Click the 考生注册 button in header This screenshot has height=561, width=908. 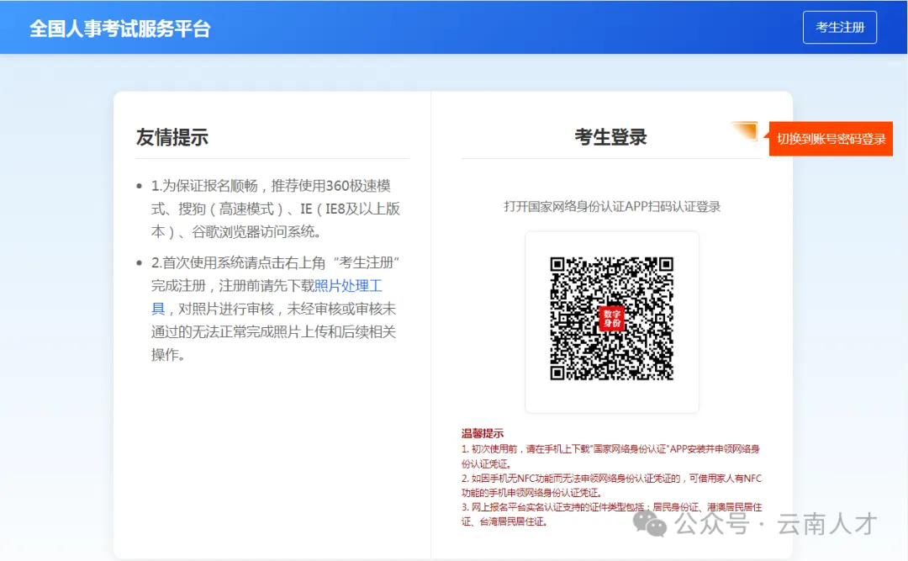tap(840, 27)
